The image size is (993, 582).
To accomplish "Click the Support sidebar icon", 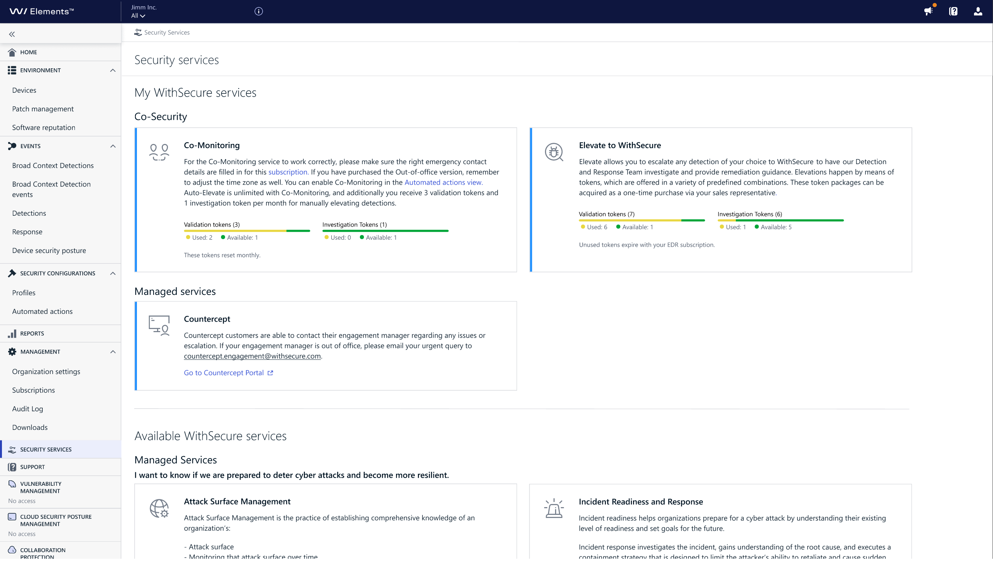I will pyautogui.click(x=12, y=467).
